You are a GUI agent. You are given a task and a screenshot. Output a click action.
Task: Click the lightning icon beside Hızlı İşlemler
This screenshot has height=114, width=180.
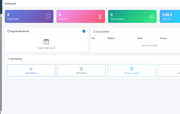pos(8,59)
